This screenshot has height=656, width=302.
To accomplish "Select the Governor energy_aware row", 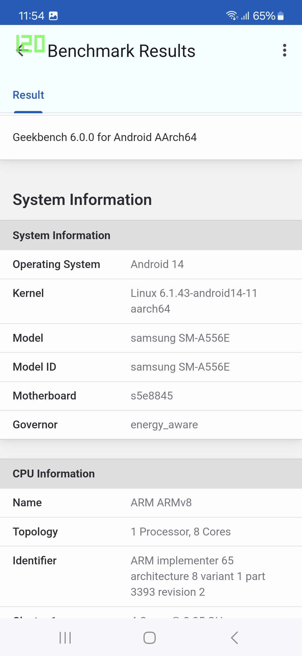I will (151, 425).
